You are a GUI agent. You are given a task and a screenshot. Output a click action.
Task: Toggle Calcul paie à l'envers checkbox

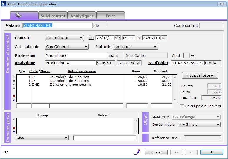click(182, 106)
